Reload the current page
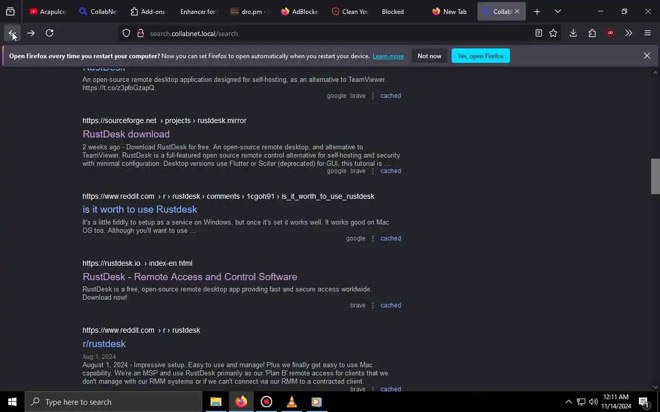The image size is (660, 412). pos(49,33)
